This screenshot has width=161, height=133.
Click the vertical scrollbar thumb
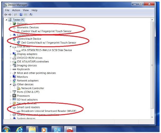coord(152,65)
